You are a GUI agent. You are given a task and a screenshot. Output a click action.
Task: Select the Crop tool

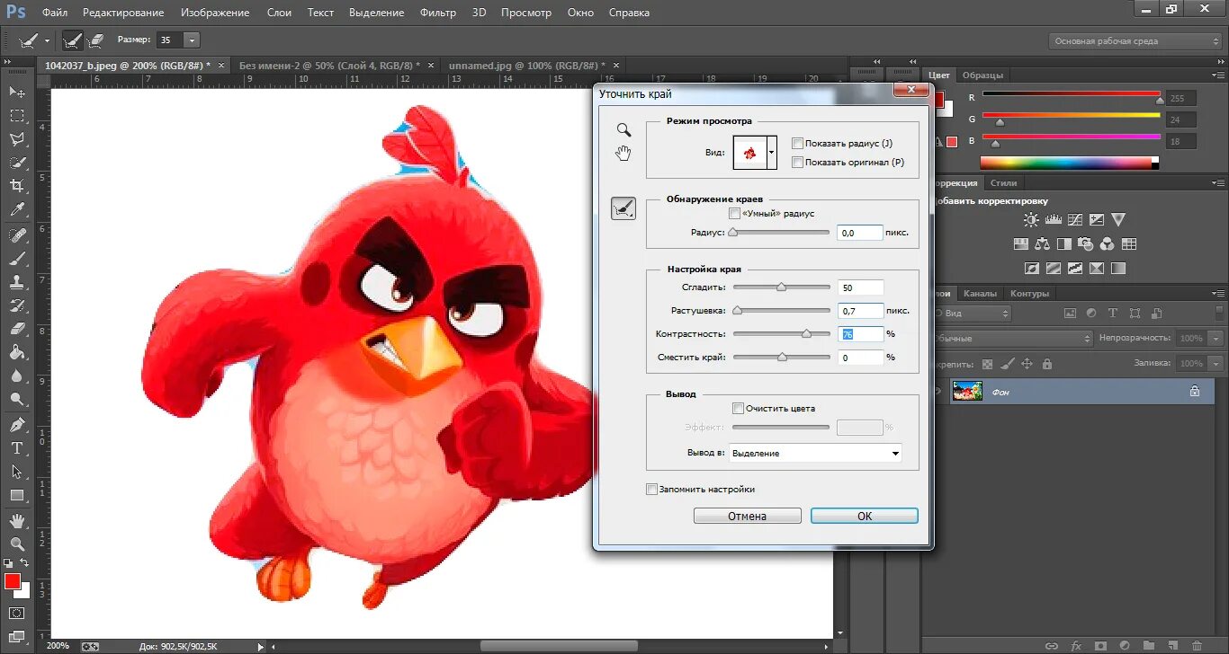pos(17,186)
